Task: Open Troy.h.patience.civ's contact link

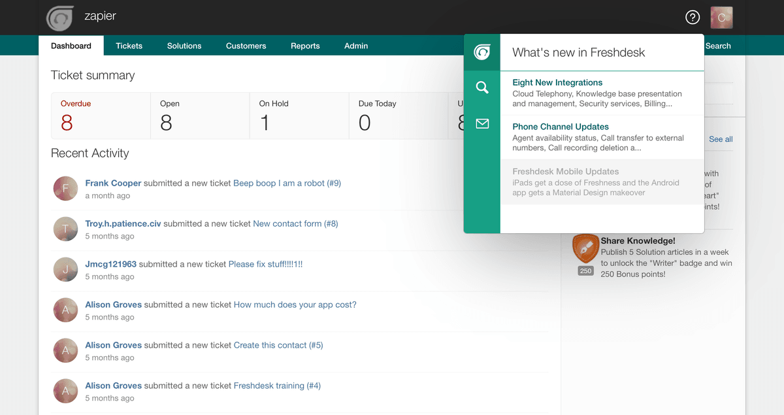Action: point(123,224)
